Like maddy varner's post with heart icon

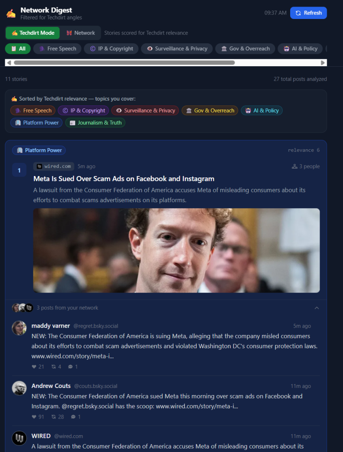click(34, 367)
